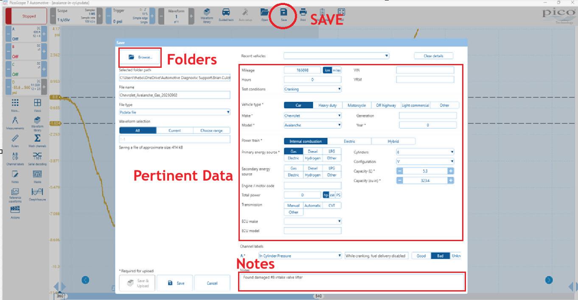Cancel the Save dialog
This screenshot has width=578, height=300.
[x=212, y=283]
